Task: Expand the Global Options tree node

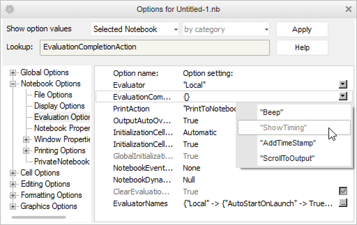Action: pyautogui.click(x=13, y=73)
